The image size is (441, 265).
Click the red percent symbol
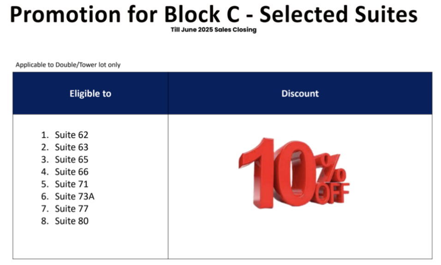click(334, 168)
